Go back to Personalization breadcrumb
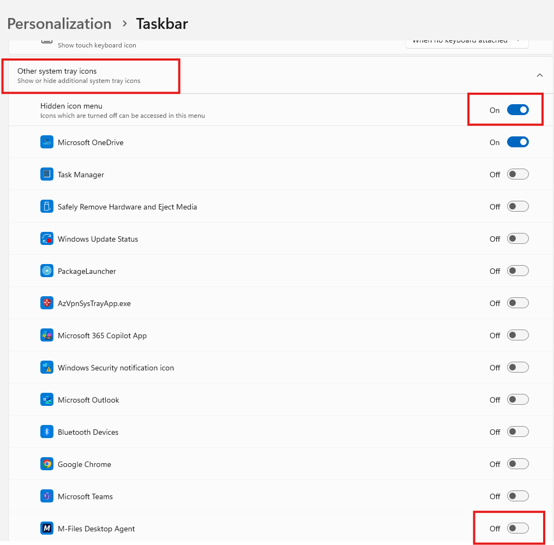The width and height of the screenshot is (554, 545). coord(59,23)
